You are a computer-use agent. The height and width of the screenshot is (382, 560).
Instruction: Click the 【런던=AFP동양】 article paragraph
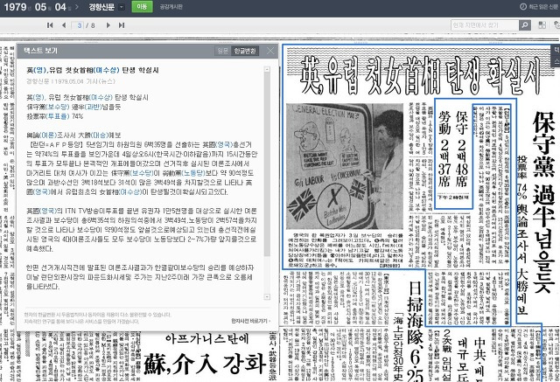[142, 169]
